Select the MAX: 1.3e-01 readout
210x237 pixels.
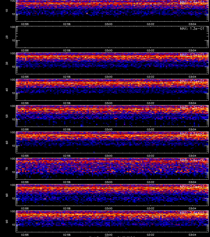click(192, 28)
